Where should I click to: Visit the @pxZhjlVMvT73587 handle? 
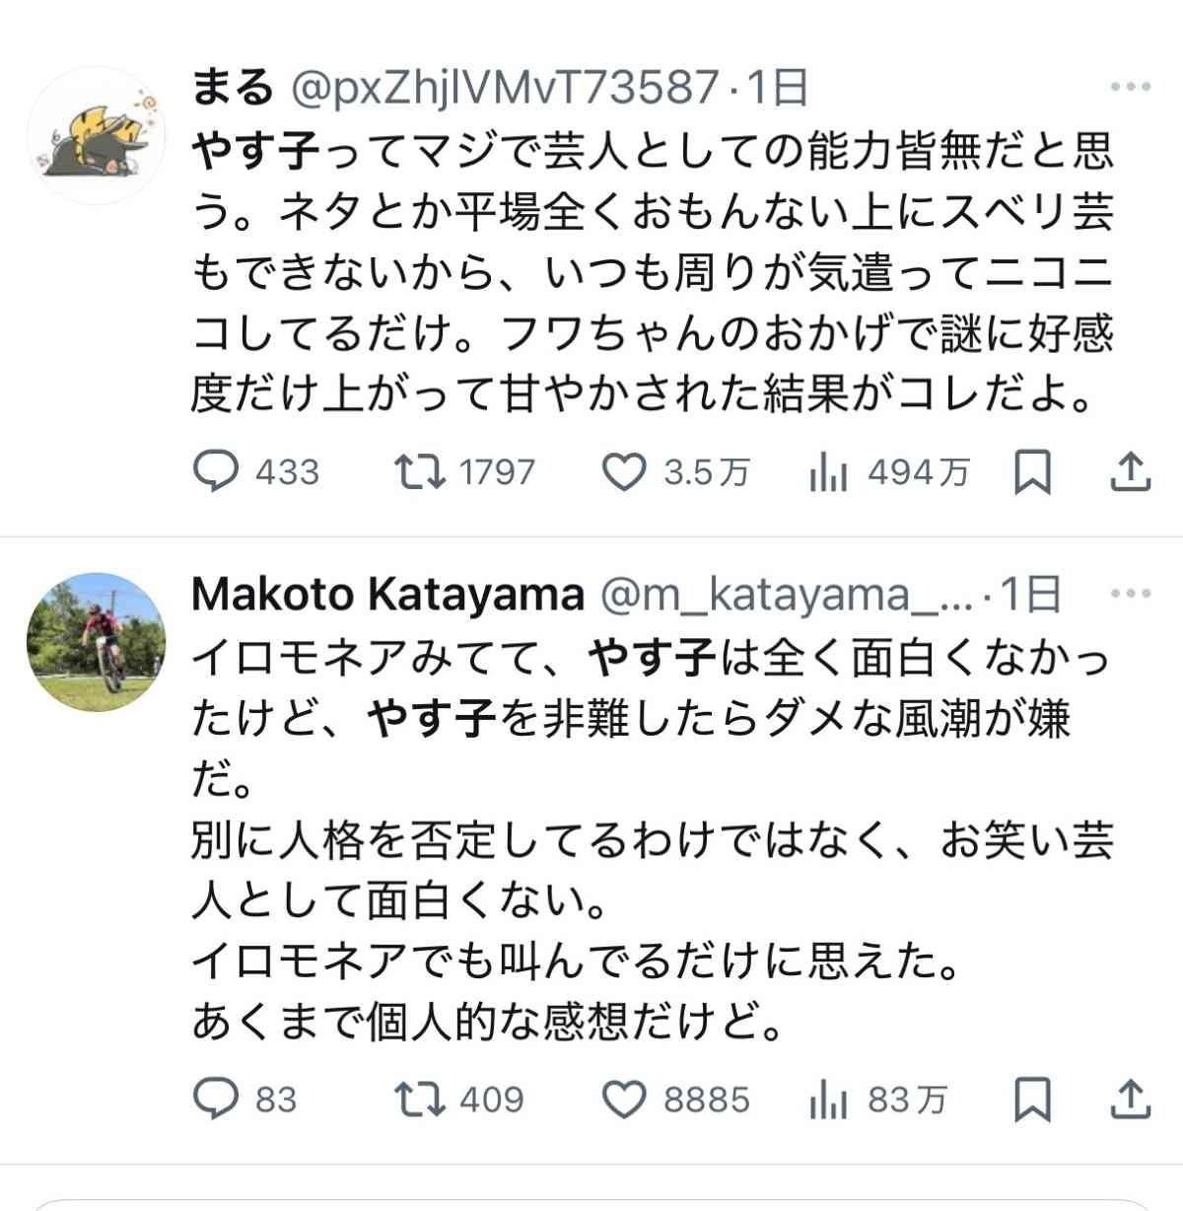tap(503, 89)
